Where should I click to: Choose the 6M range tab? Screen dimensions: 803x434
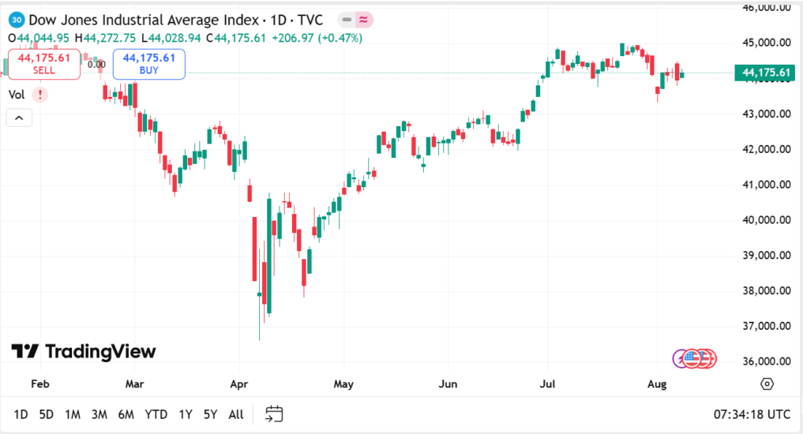point(126,413)
